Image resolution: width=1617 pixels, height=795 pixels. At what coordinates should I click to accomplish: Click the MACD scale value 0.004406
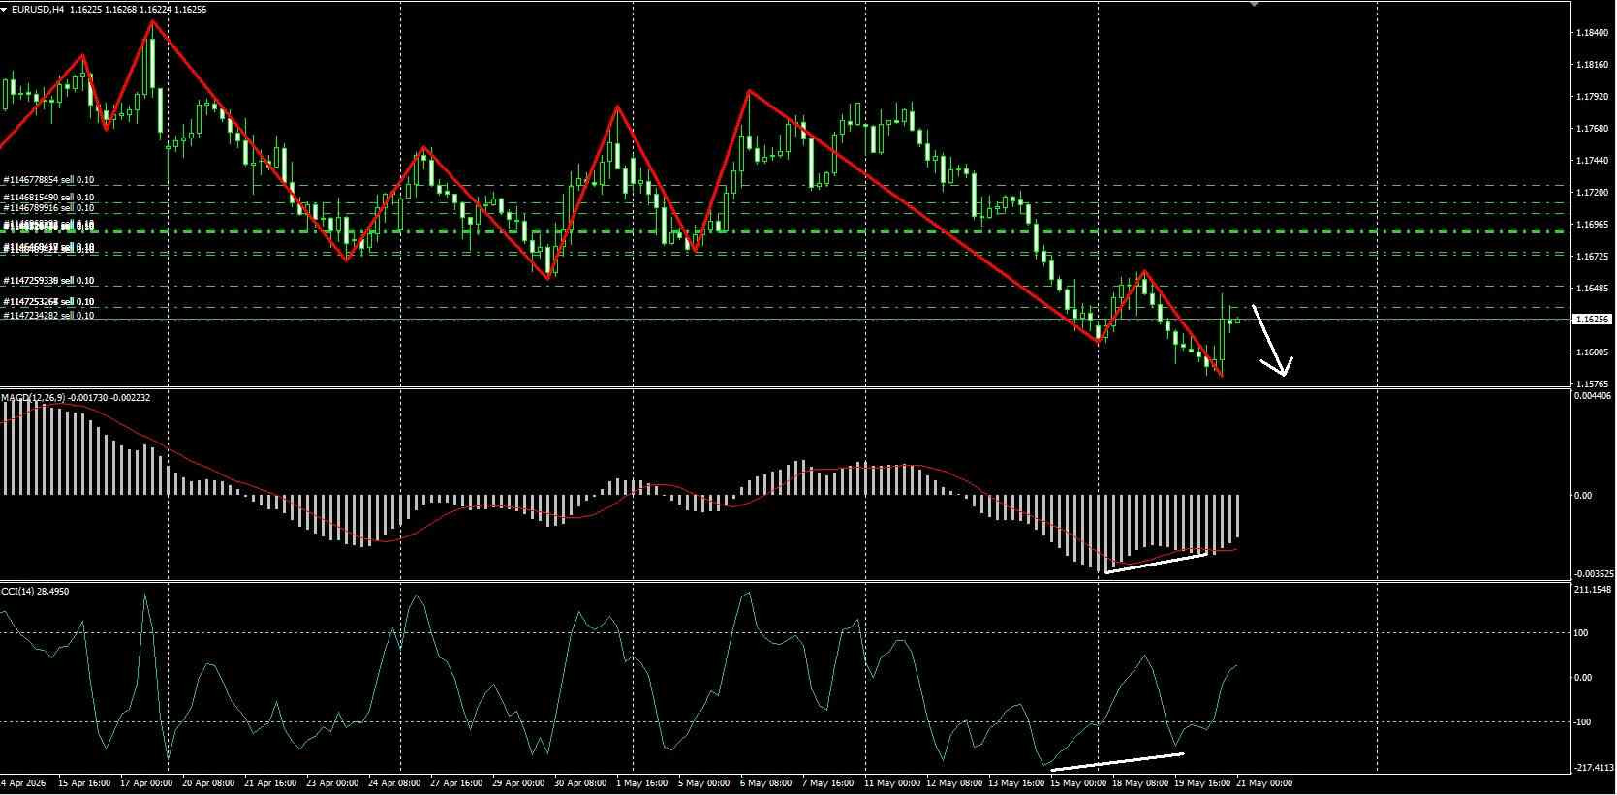point(1593,395)
